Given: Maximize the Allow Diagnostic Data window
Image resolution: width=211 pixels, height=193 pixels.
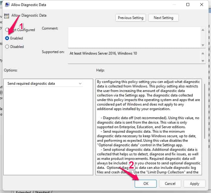Looking at the screenshot, I should (x=188, y=5).
